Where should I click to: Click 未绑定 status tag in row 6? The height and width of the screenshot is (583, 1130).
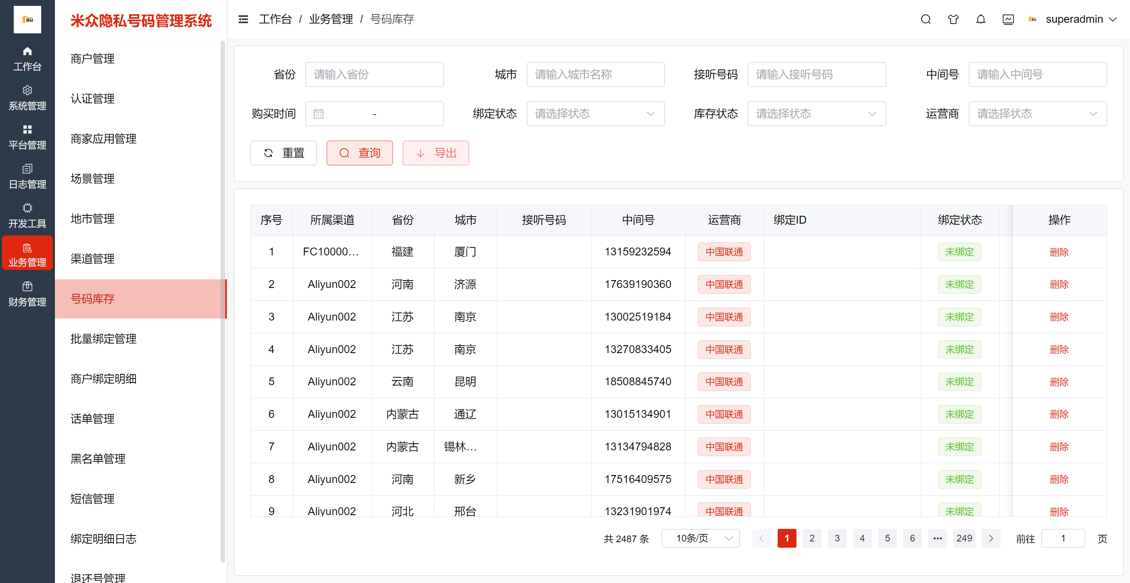959,414
